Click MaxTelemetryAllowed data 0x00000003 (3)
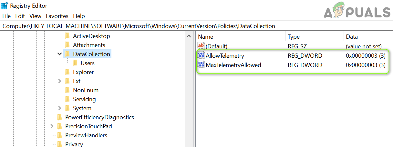 click(366, 65)
